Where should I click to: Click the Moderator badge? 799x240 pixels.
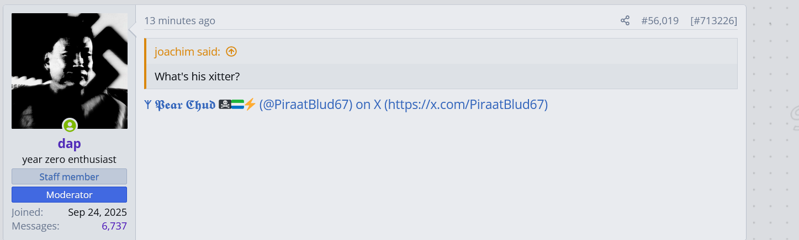click(x=69, y=195)
